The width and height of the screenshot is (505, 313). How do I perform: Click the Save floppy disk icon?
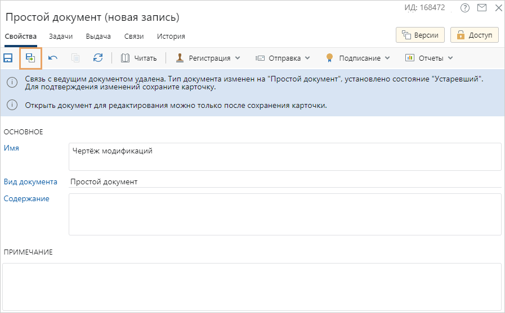[x=8, y=58]
